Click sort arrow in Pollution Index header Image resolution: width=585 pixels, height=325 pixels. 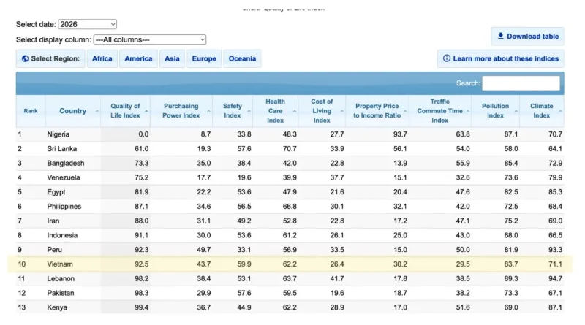[516, 111]
